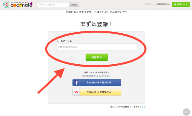Open the 会員登録(無料) link

point(163,4)
